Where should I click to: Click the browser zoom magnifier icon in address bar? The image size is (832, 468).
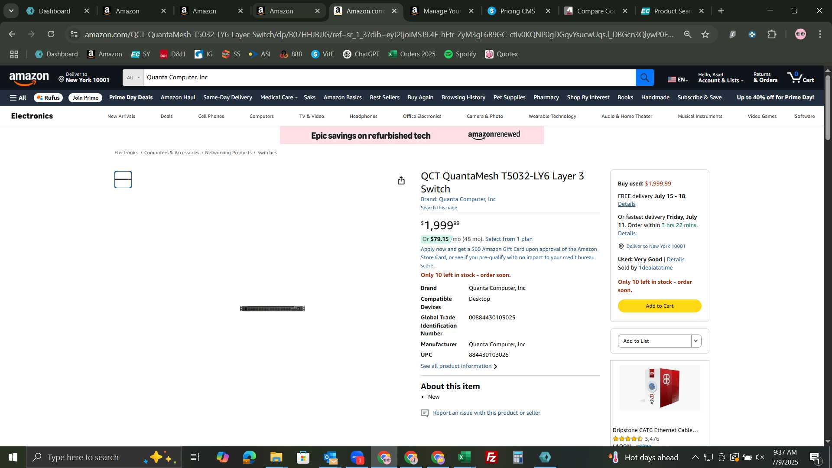coord(687,34)
